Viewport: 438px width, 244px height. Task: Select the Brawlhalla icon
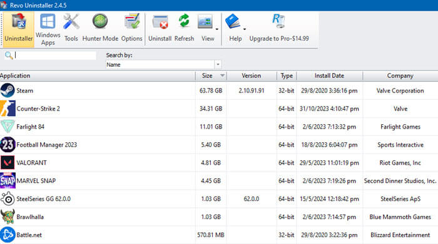8,217
